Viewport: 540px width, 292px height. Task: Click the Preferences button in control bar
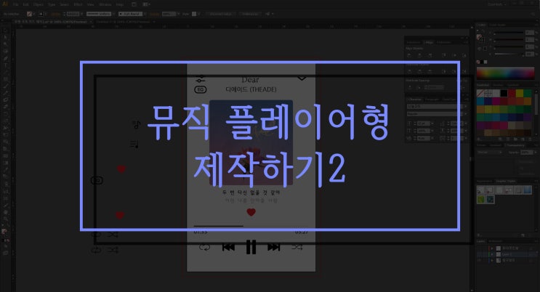[x=250, y=14]
